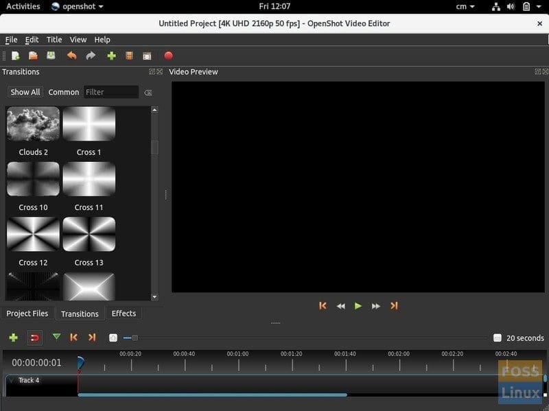Open the File menu
549x411 pixels.
(11, 40)
